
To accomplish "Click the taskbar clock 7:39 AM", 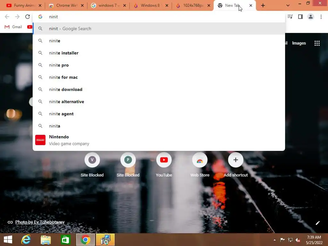I will [x=314, y=237].
